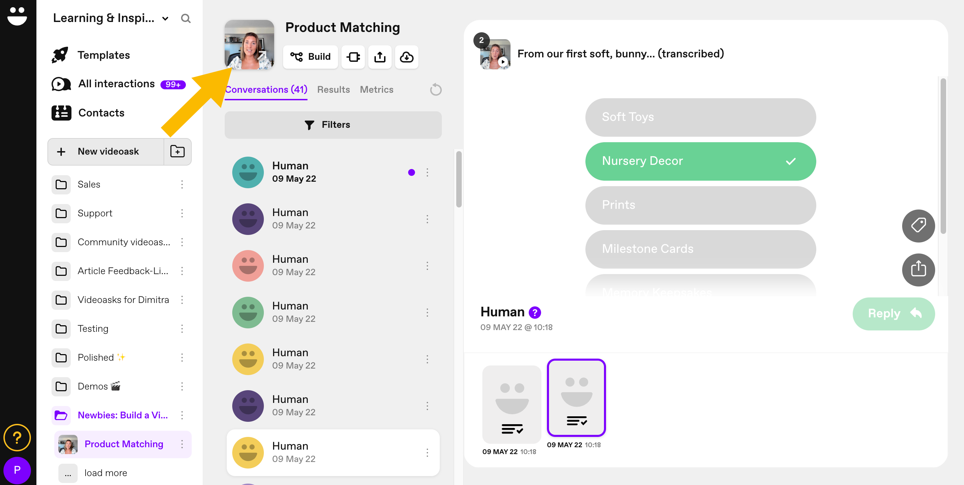Viewport: 964px width, 485px height.
Task: Open the search magnifier in the sidebar
Action: (186, 18)
